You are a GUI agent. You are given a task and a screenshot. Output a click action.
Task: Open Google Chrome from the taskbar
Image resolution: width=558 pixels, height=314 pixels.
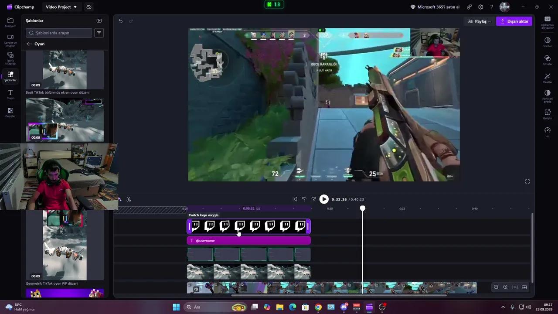click(x=318, y=307)
